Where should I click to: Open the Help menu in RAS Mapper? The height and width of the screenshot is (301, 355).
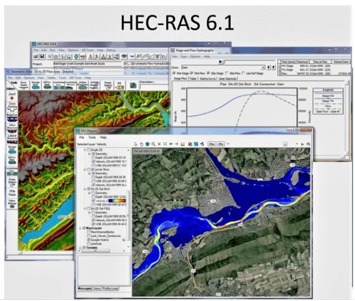[103, 137]
